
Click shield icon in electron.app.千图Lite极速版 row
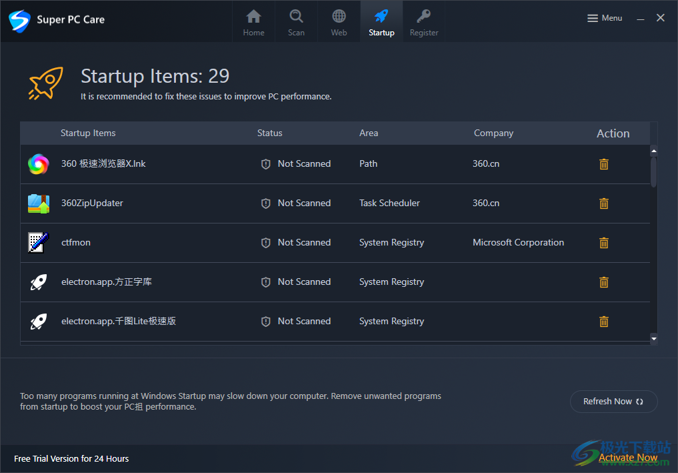[266, 322]
